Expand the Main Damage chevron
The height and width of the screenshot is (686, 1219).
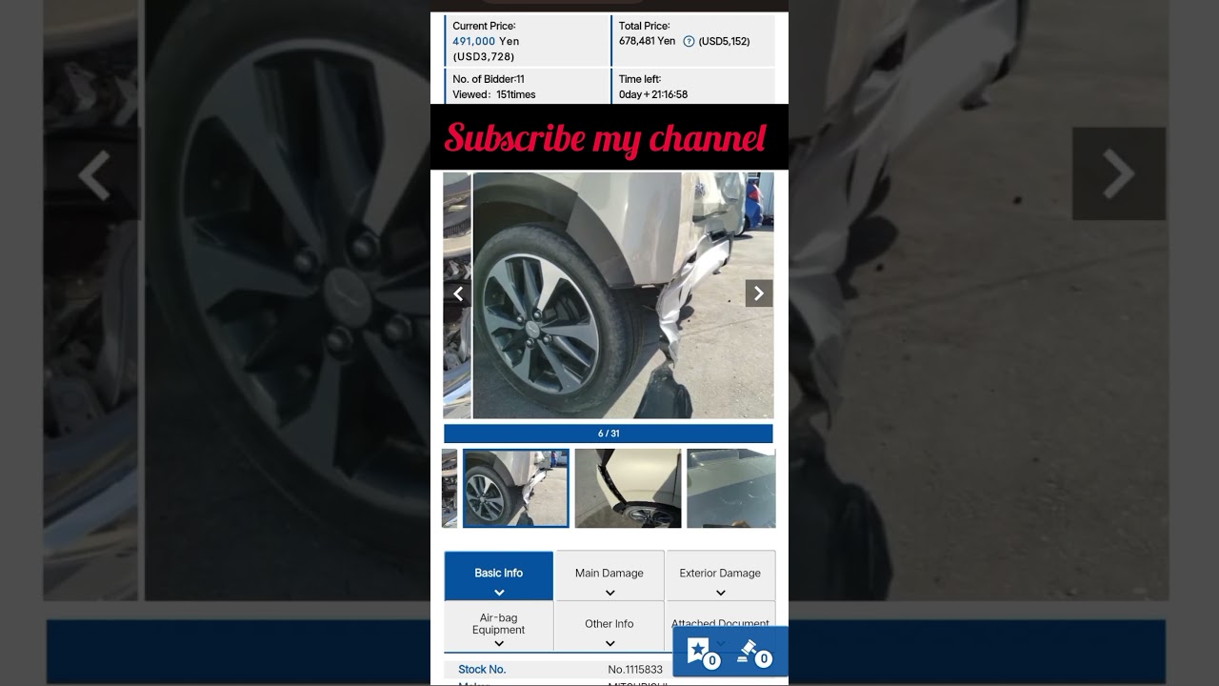(609, 593)
